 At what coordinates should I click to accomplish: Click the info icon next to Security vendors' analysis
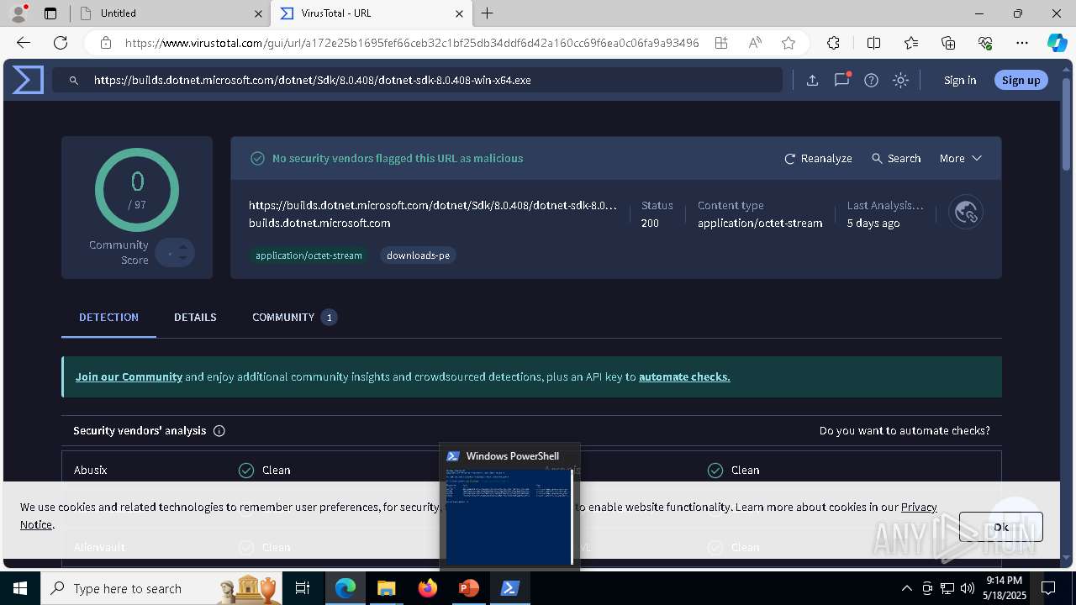[219, 431]
